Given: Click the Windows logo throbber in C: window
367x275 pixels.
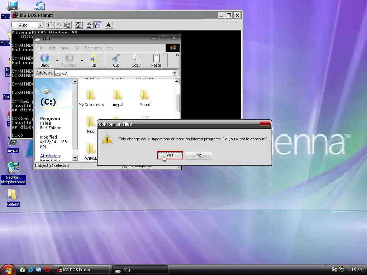Looking at the screenshot, I should tap(173, 48).
